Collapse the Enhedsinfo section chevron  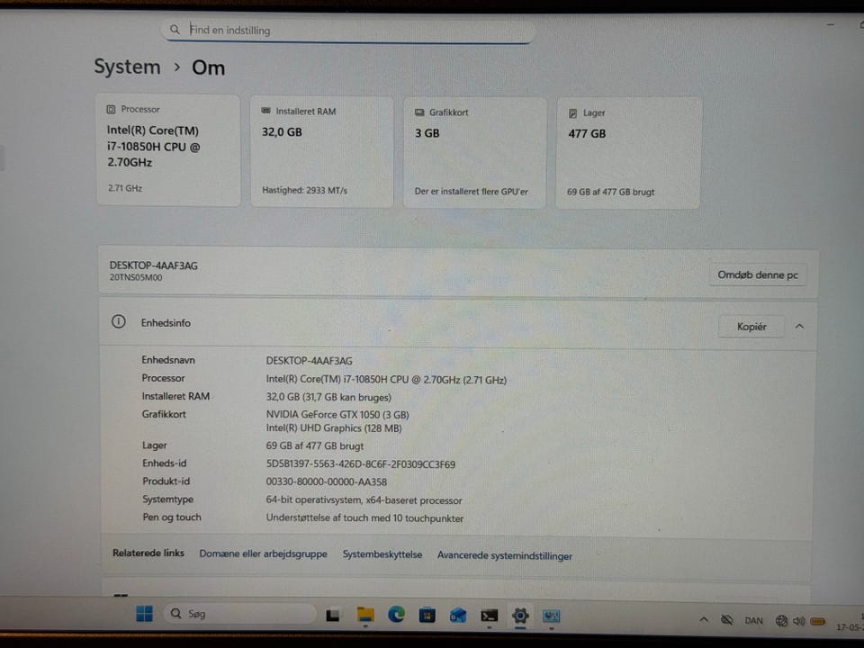pyautogui.click(x=799, y=327)
